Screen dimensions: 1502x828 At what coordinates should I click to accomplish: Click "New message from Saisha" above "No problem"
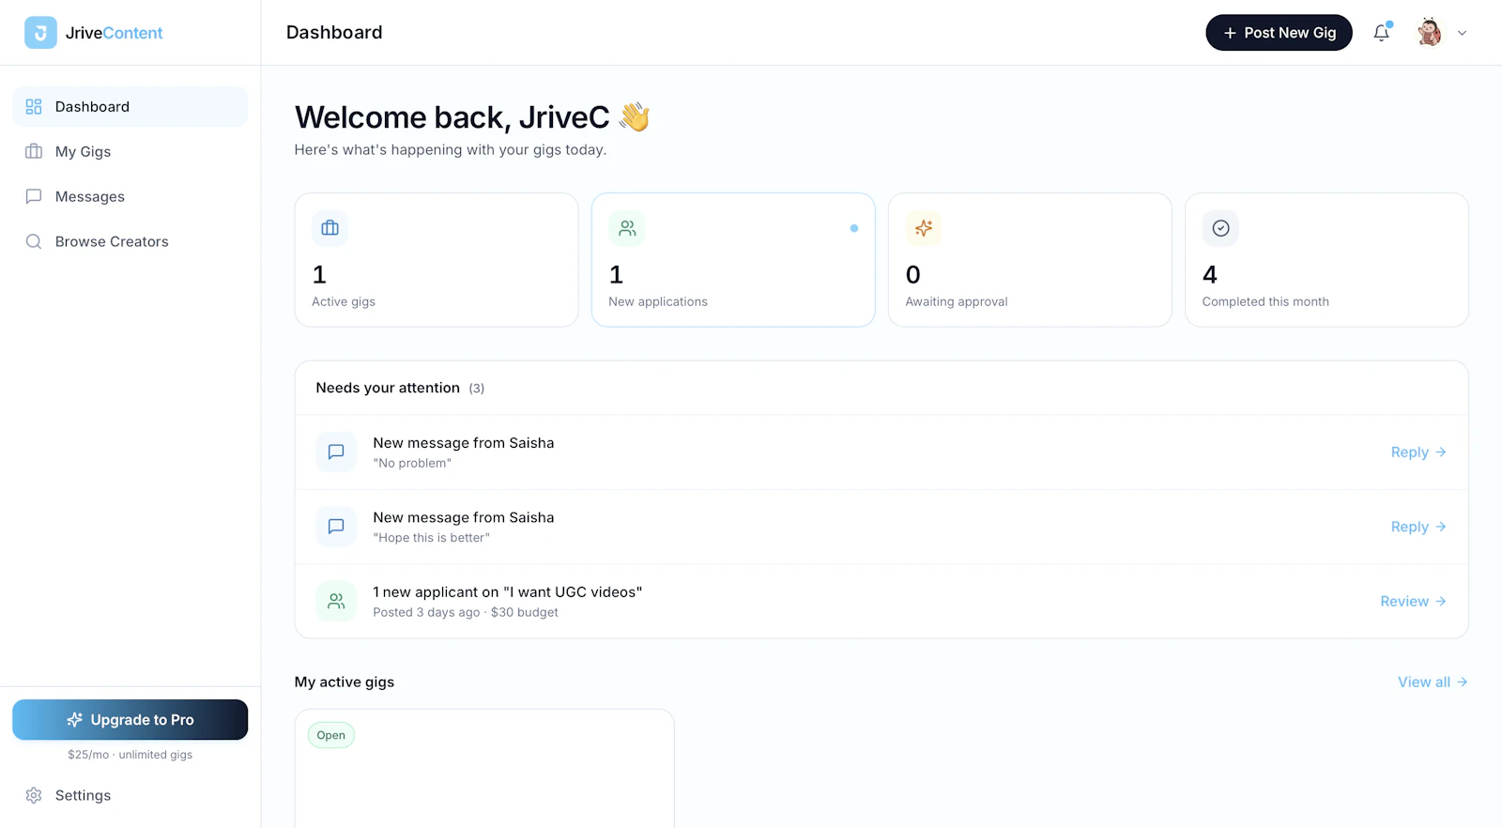pos(464,443)
